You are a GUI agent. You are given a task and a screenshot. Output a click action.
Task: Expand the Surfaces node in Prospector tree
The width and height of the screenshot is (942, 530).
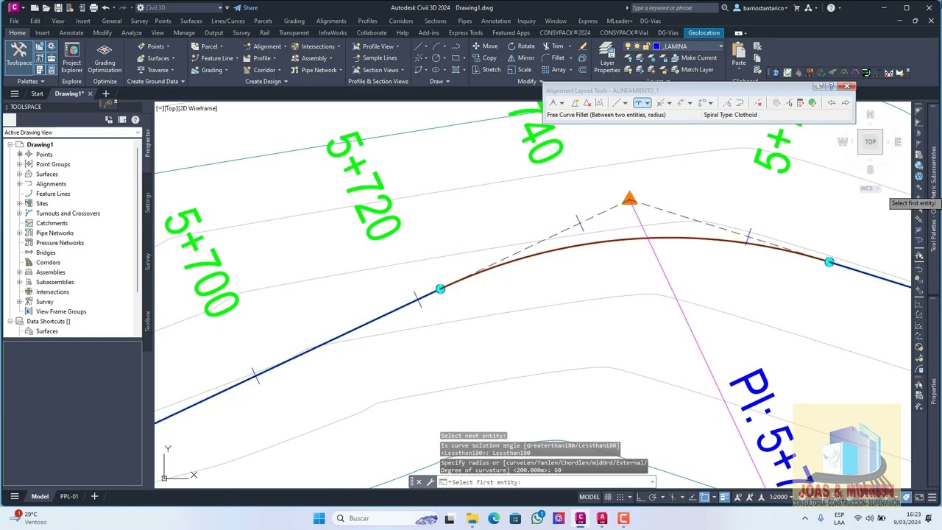20,174
